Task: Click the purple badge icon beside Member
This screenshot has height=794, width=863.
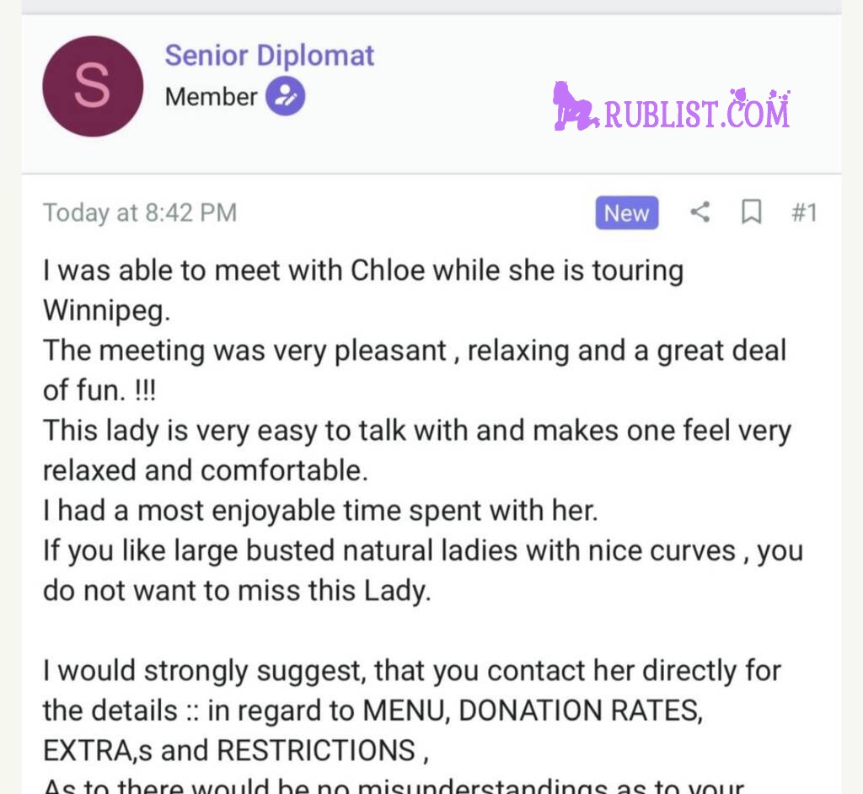Action: [x=285, y=97]
